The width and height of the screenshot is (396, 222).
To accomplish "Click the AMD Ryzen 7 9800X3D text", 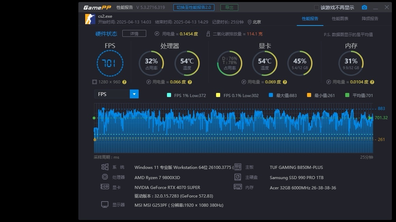I will tap(157, 178).
